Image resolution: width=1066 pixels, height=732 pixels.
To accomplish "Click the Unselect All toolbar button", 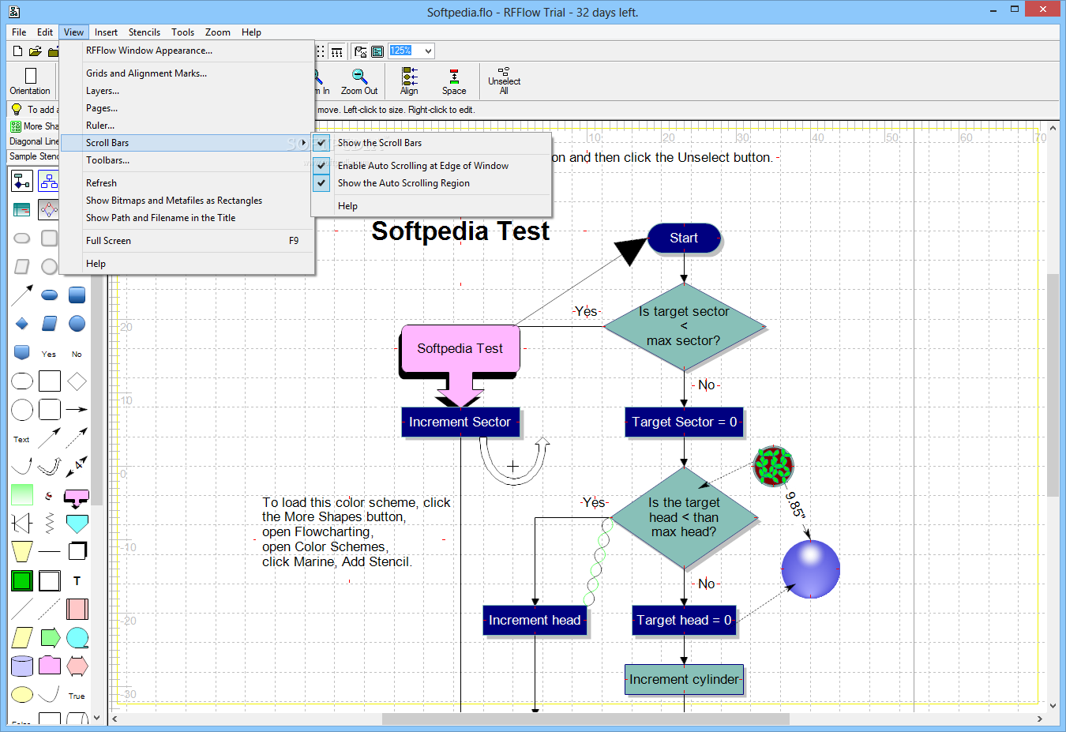I will (504, 81).
